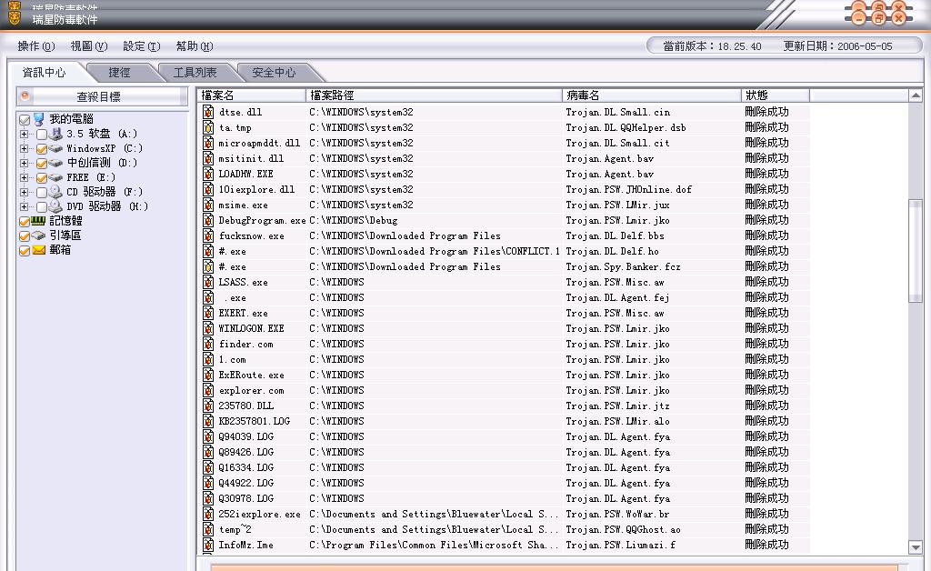Toggle the boot sector 引導區 checkbox
This screenshot has height=571, width=931.
(25, 235)
